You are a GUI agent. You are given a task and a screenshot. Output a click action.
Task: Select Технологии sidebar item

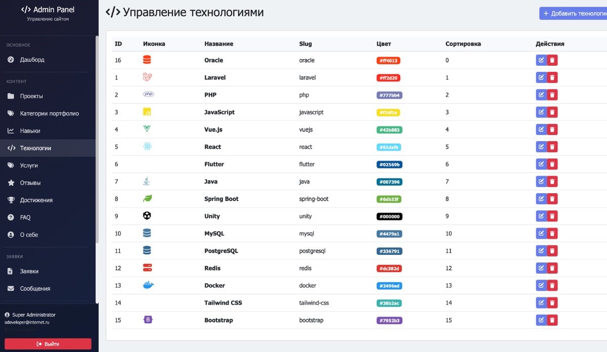pos(48,148)
